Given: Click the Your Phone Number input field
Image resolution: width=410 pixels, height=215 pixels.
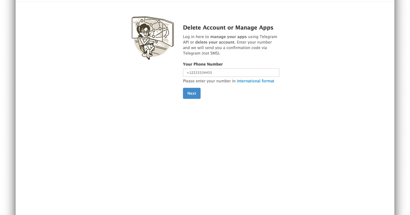Looking at the screenshot, I should (231, 72).
